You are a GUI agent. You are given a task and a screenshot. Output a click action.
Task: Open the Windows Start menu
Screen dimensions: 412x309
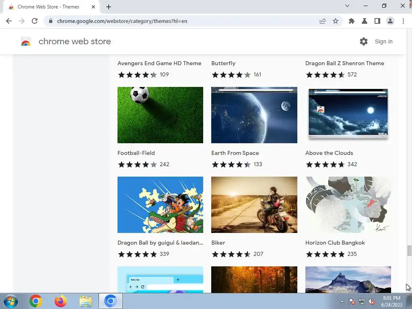tap(11, 301)
